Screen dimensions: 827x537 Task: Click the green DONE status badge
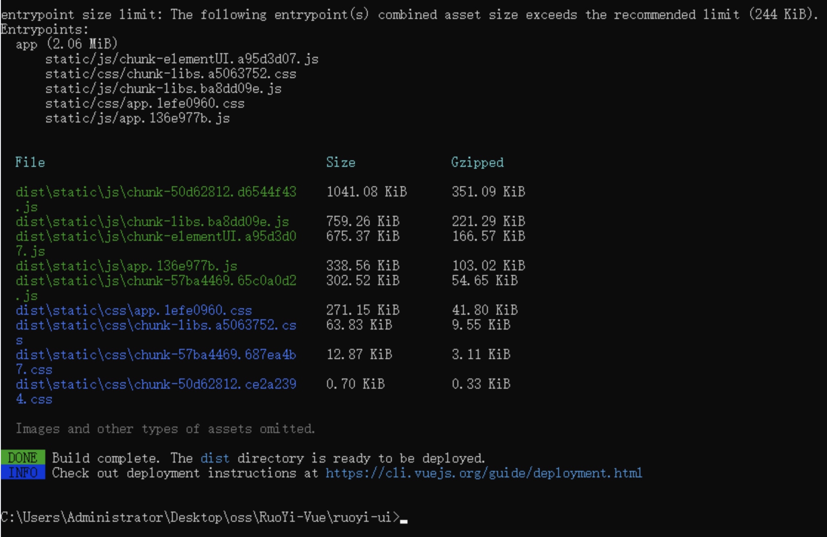pos(23,458)
